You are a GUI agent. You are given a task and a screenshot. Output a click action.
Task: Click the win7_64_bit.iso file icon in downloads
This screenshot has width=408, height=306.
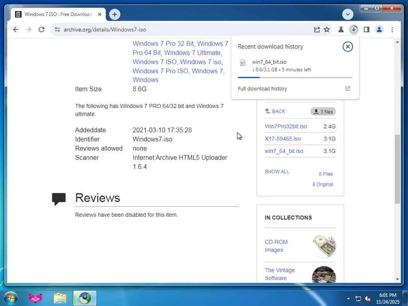(x=243, y=63)
